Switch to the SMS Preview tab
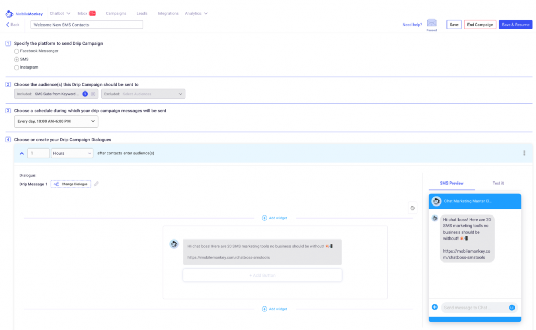 coord(452,183)
